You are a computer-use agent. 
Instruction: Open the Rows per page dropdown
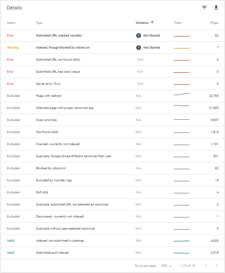(x=167, y=266)
